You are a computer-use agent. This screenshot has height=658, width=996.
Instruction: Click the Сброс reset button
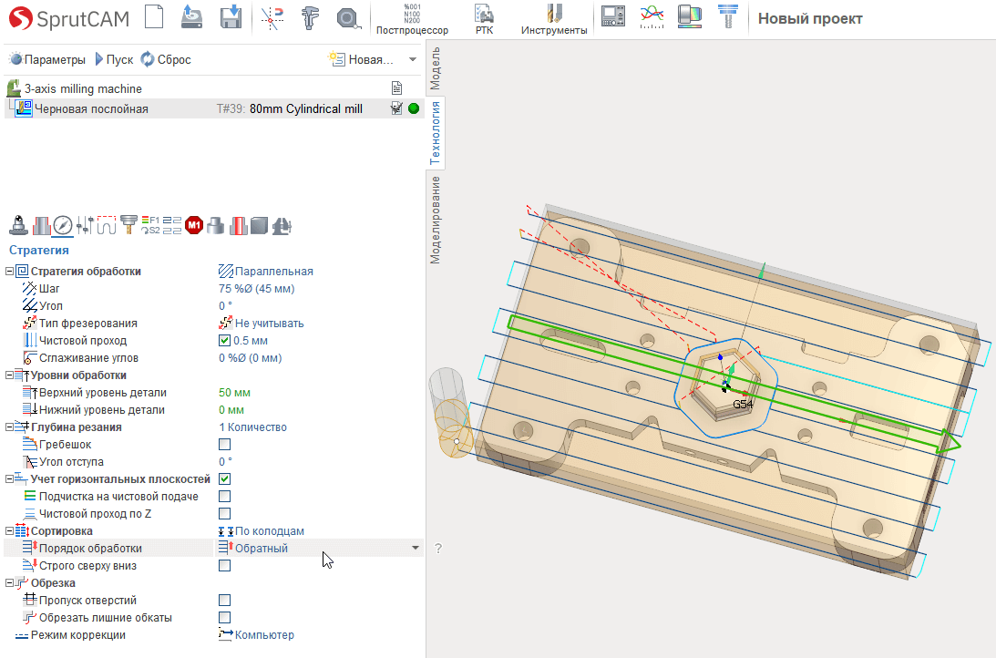tap(166, 60)
